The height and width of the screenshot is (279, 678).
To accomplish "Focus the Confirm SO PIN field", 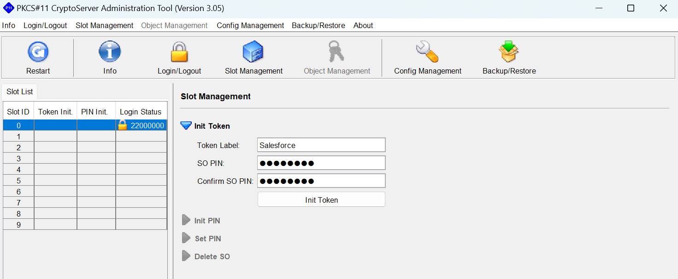I will 321,181.
